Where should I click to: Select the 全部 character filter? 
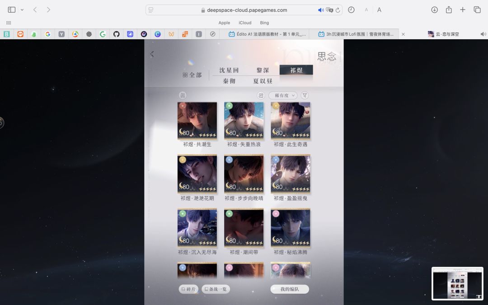(192, 75)
